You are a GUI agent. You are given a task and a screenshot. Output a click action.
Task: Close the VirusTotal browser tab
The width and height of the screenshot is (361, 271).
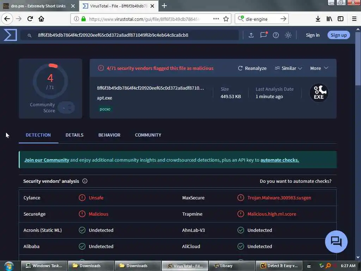tap(152, 6)
